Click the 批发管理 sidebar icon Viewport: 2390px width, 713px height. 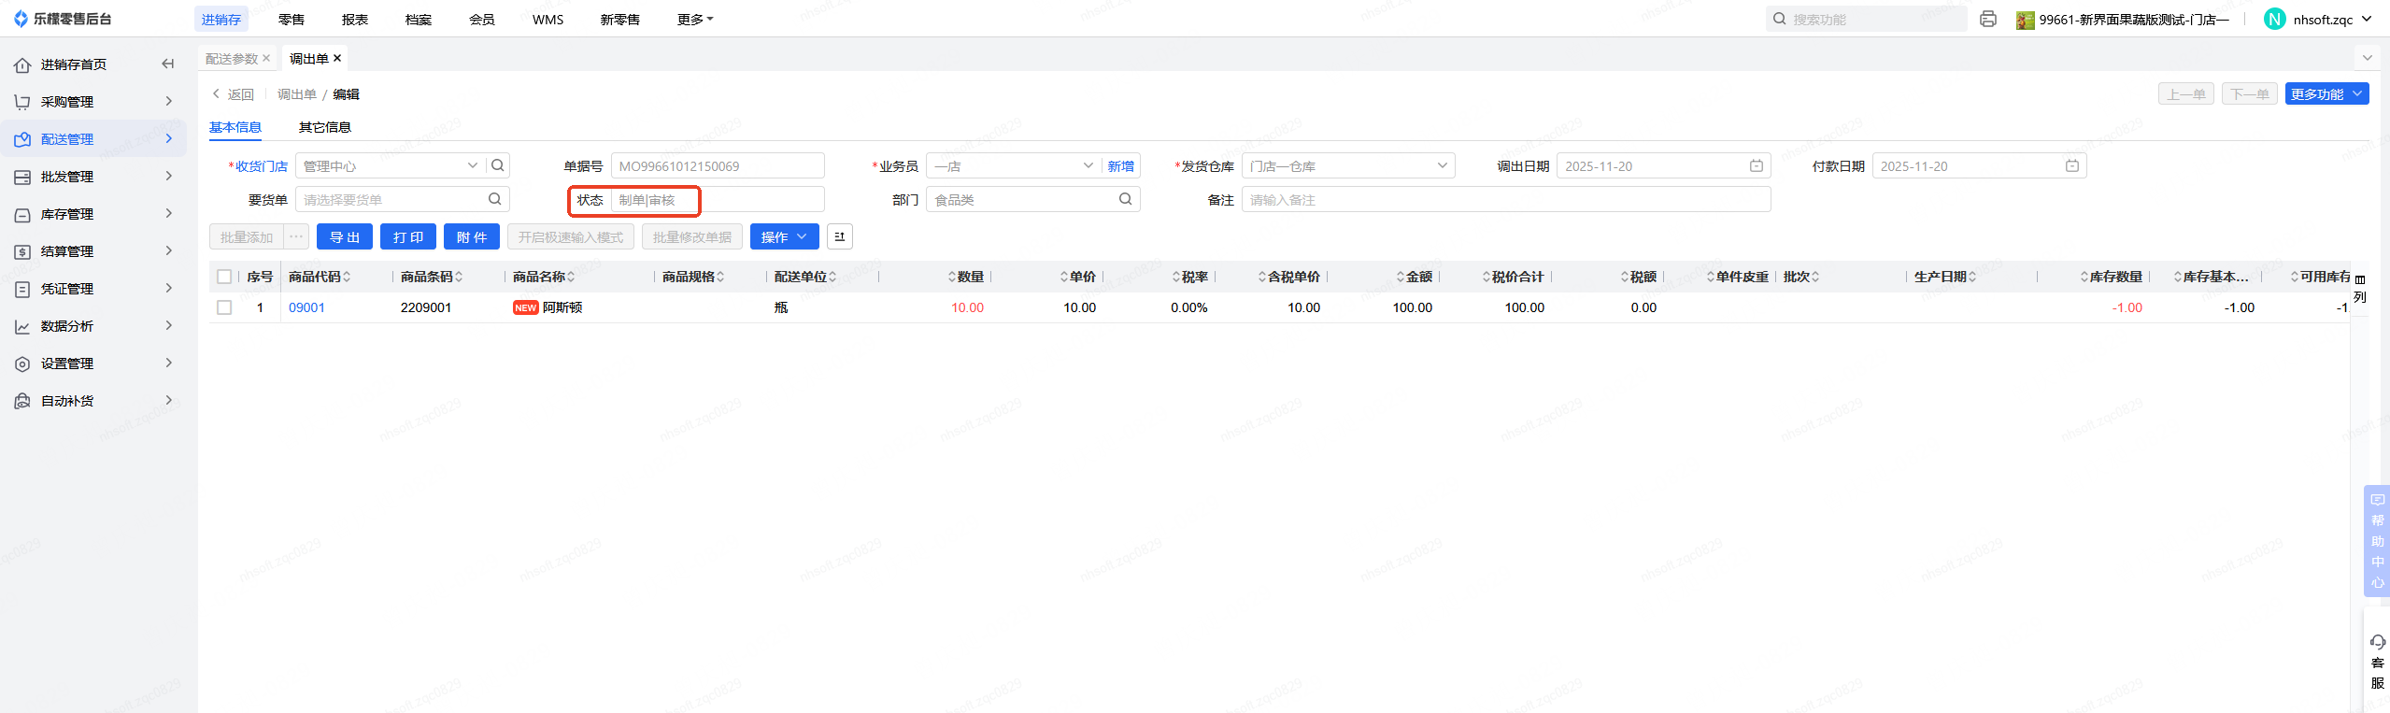coord(22,177)
